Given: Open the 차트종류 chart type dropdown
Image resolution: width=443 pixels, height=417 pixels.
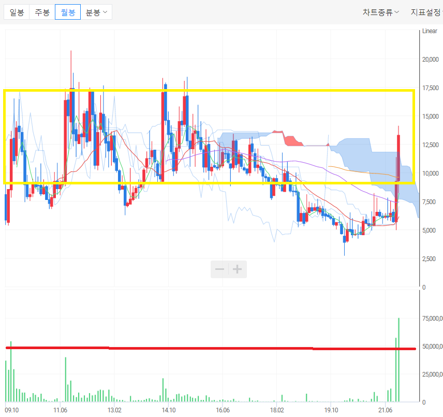Looking at the screenshot, I should pos(380,12).
